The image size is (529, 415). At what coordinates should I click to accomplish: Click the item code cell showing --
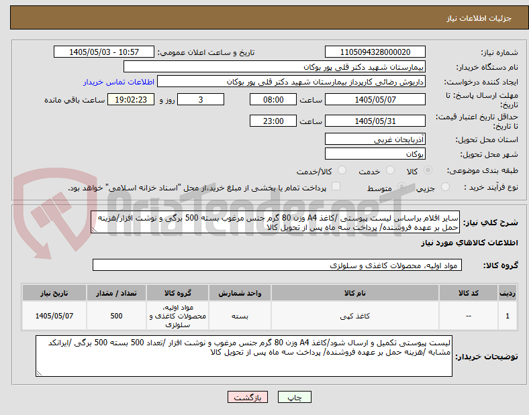coord(469,316)
